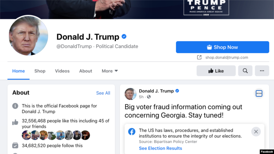The height and width of the screenshot is (154, 274).
Task: Click the search magnifier icon button
Action: click(245, 71)
